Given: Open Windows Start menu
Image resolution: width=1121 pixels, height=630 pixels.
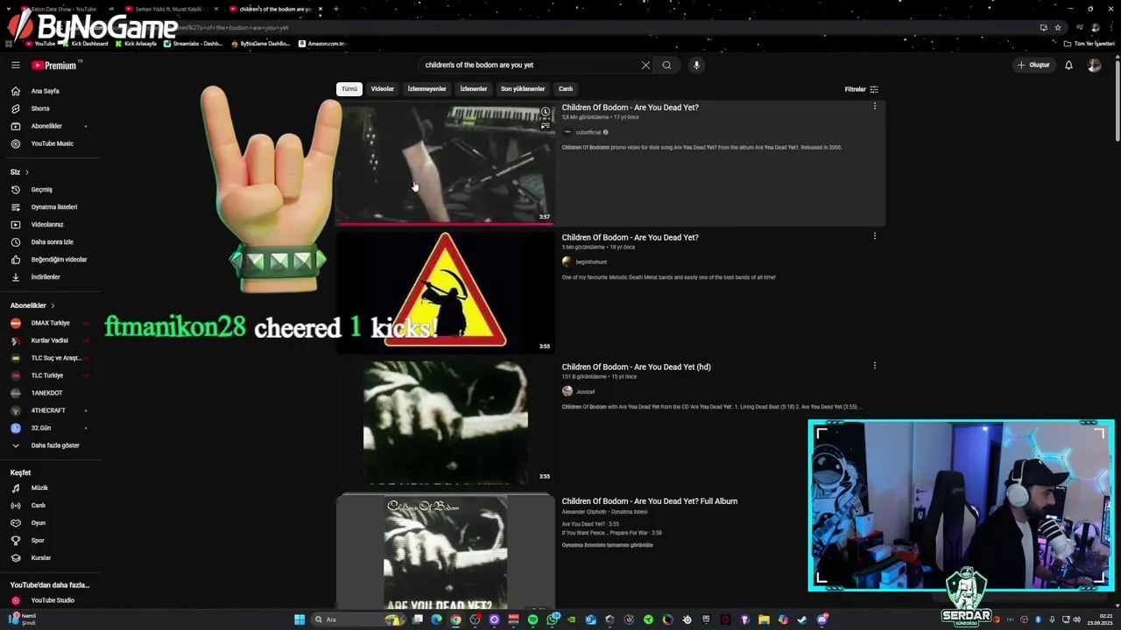Looking at the screenshot, I should click(300, 619).
